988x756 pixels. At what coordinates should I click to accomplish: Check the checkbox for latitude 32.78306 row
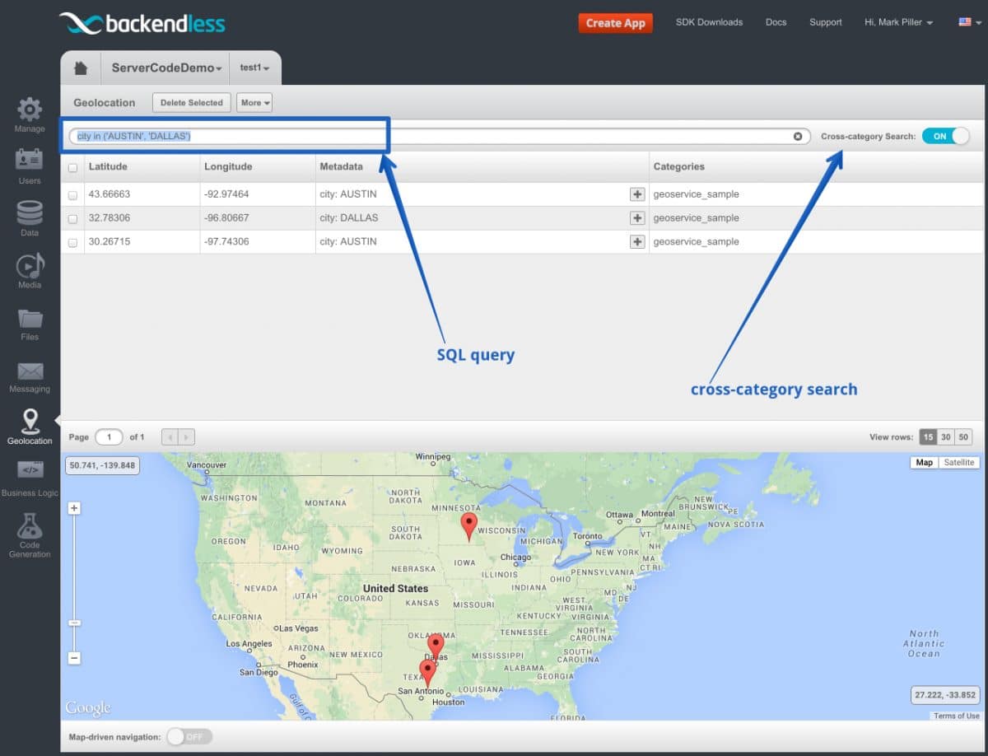(x=72, y=219)
